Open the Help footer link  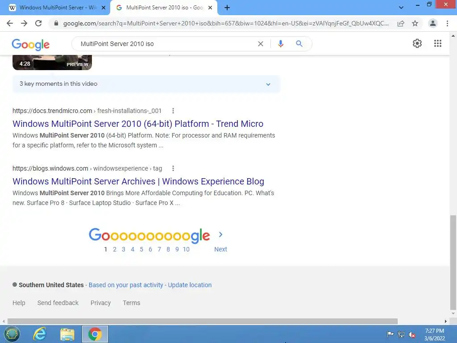point(19,303)
